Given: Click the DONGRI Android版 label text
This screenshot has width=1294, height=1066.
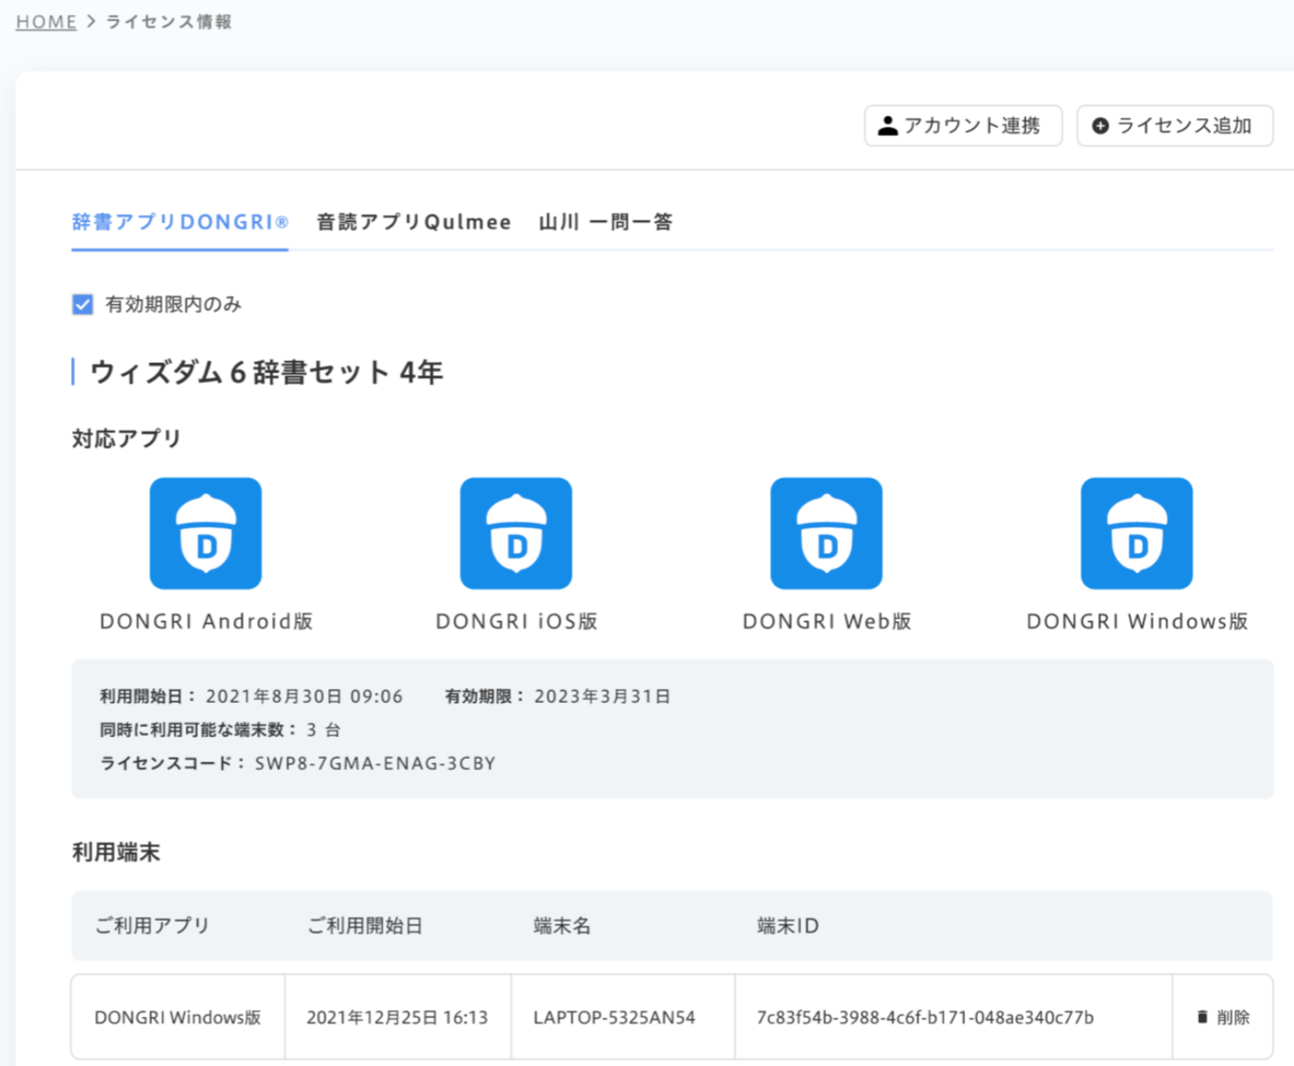Looking at the screenshot, I should click(206, 621).
